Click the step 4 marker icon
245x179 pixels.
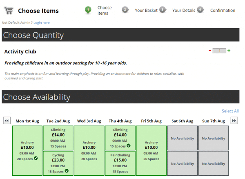pos(200,10)
